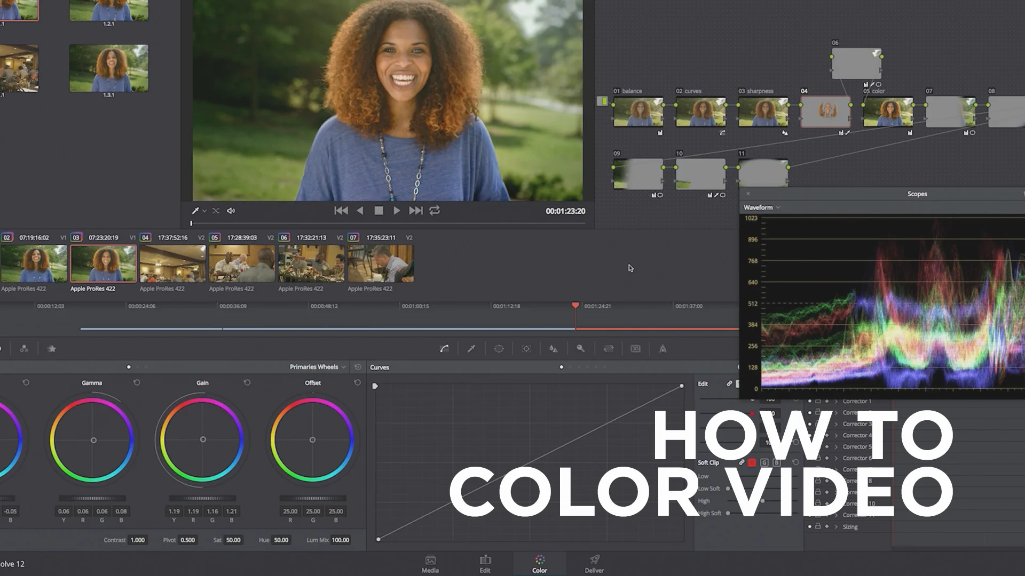Expand the Corrector 1 keyframe row

[x=836, y=401]
